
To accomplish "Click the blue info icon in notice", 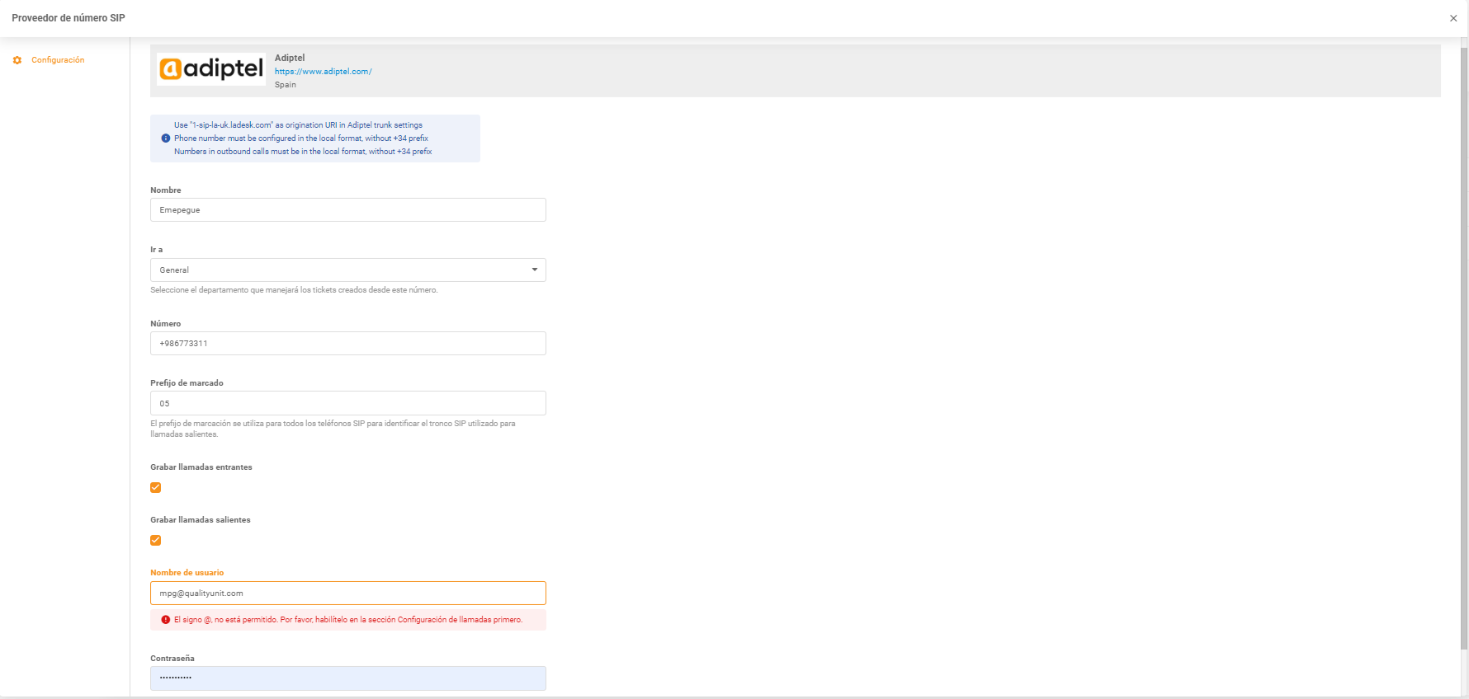I will [x=166, y=138].
